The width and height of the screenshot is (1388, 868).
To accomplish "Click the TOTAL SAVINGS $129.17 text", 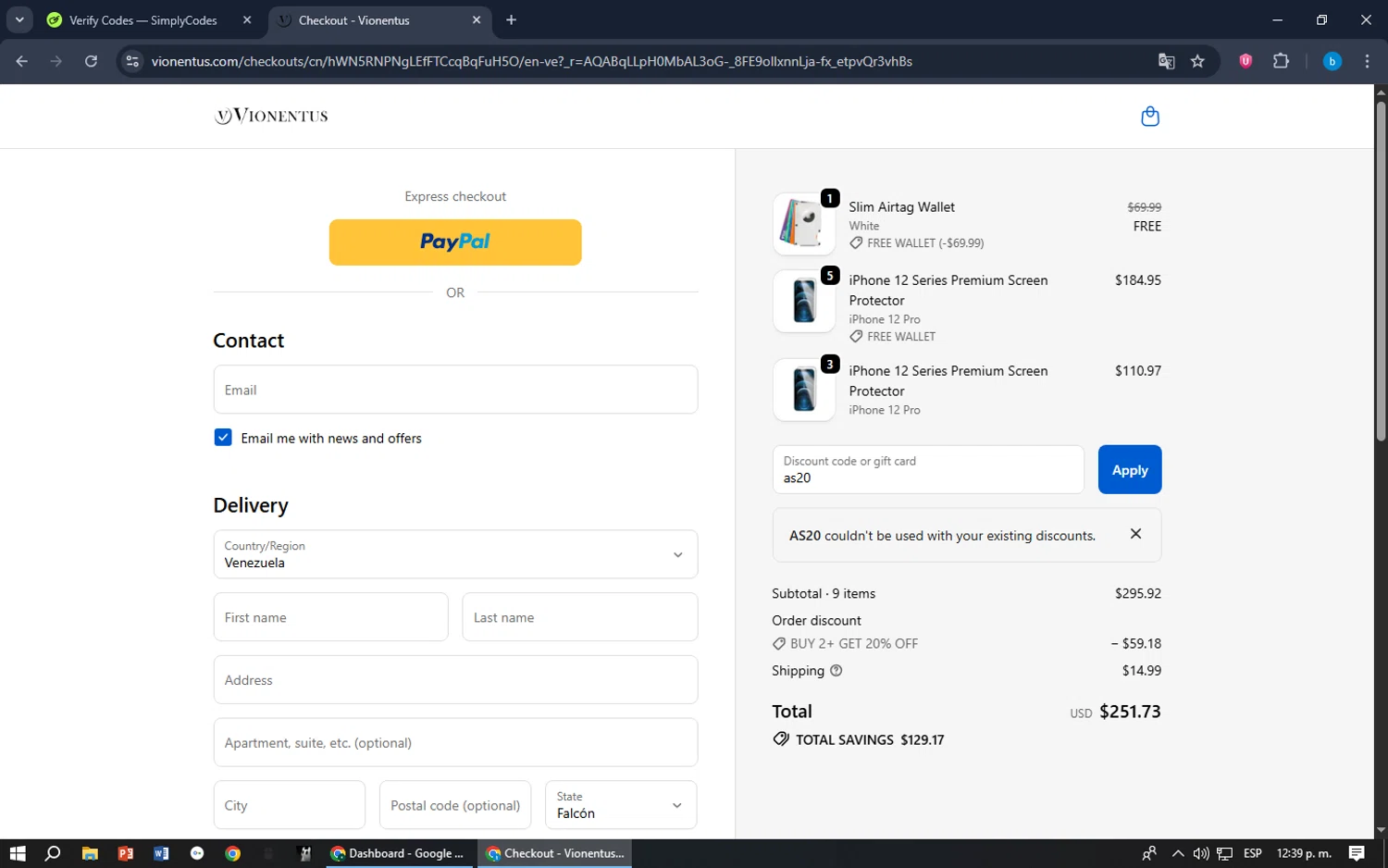I will pyautogui.click(x=870, y=740).
